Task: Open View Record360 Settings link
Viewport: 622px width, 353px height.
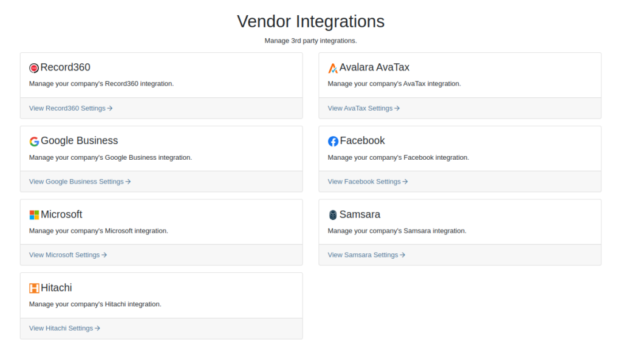Action: click(x=70, y=108)
